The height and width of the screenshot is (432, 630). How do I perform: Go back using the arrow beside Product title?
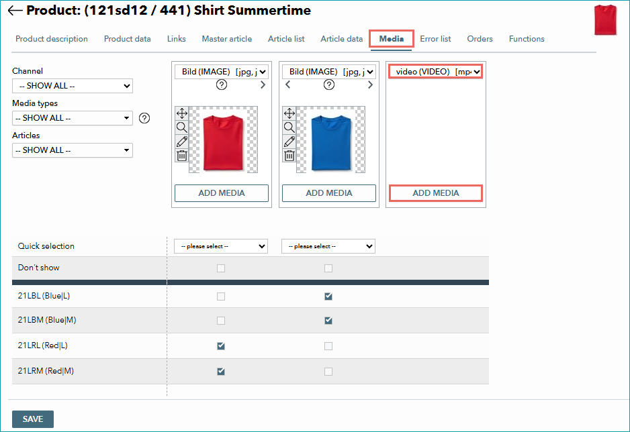pos(15,11)
